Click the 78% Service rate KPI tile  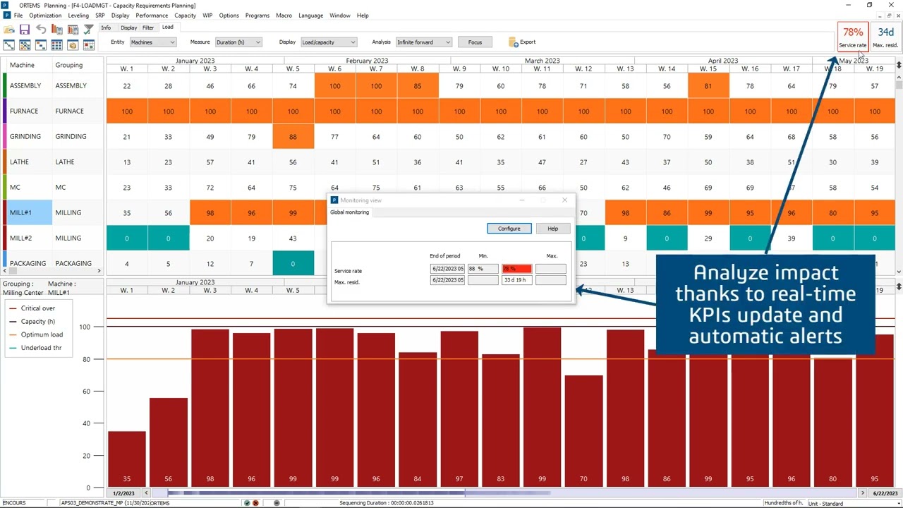click(x=853, y=37)
